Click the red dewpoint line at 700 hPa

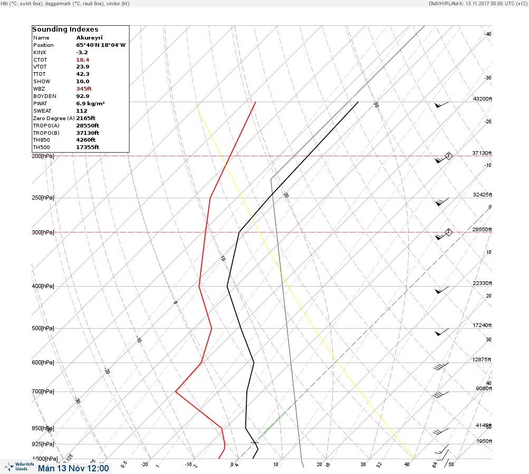176,391
